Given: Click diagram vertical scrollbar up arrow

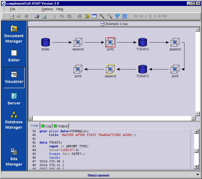Looking at the screenshot, I should click(198, 29).
